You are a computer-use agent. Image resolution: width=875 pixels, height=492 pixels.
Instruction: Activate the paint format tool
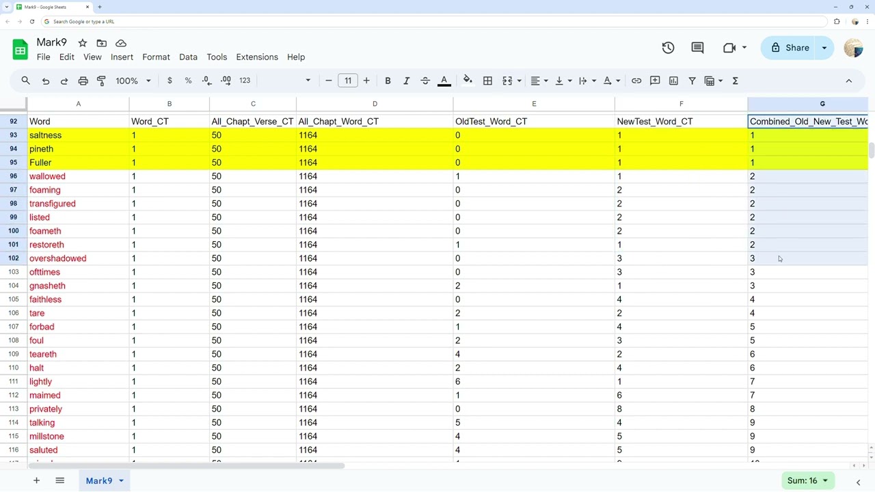[101, 81]
